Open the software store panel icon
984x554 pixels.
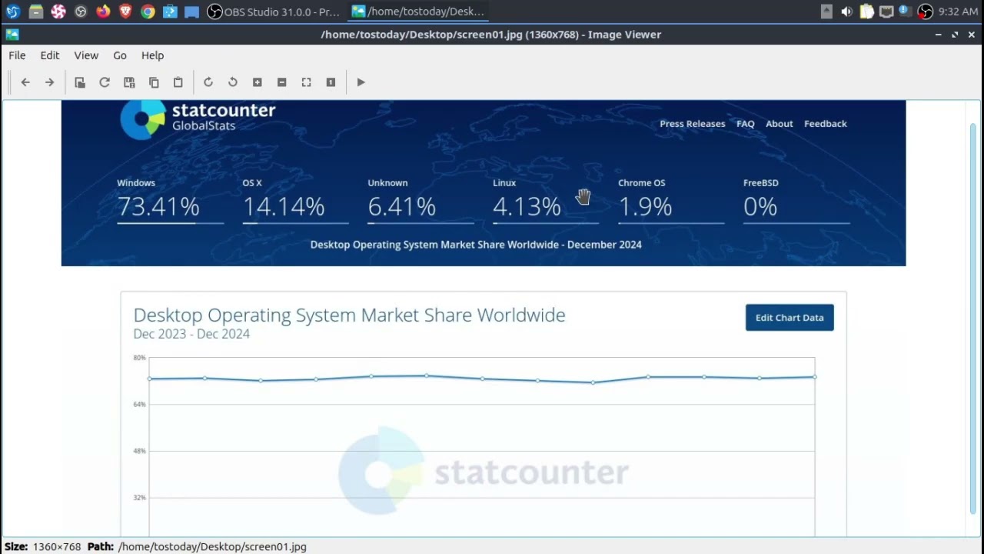pos(170,12)
